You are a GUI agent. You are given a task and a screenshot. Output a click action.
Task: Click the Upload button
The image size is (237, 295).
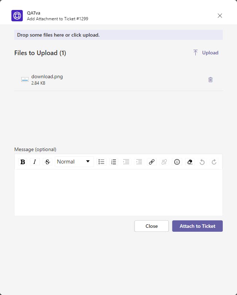206,53
